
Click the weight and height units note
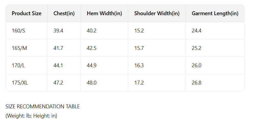(31, 115)
